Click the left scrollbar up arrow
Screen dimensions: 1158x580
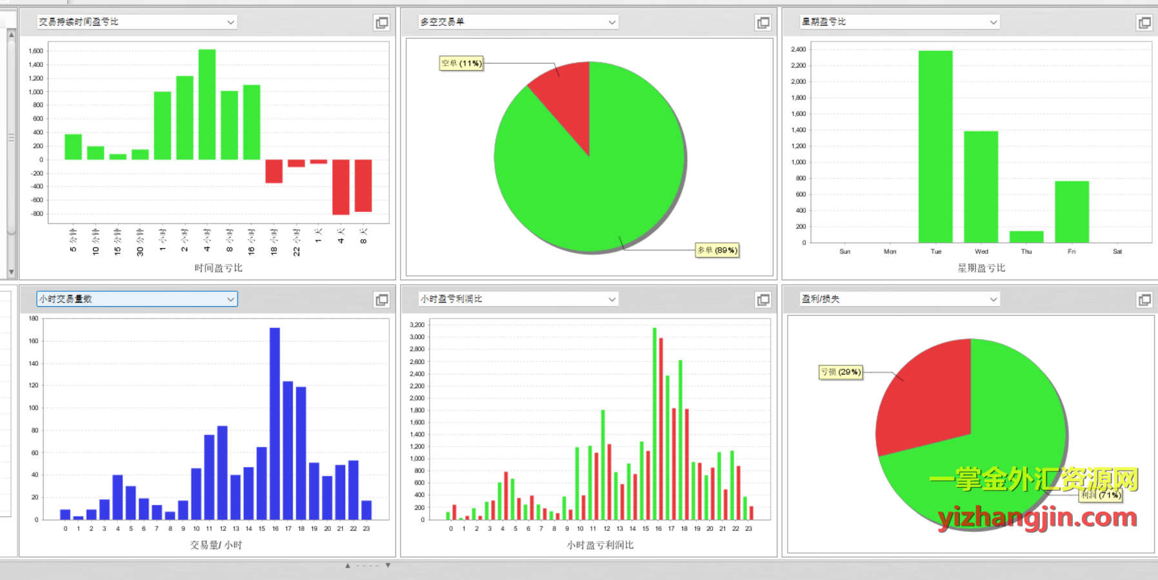click(11, 35)
